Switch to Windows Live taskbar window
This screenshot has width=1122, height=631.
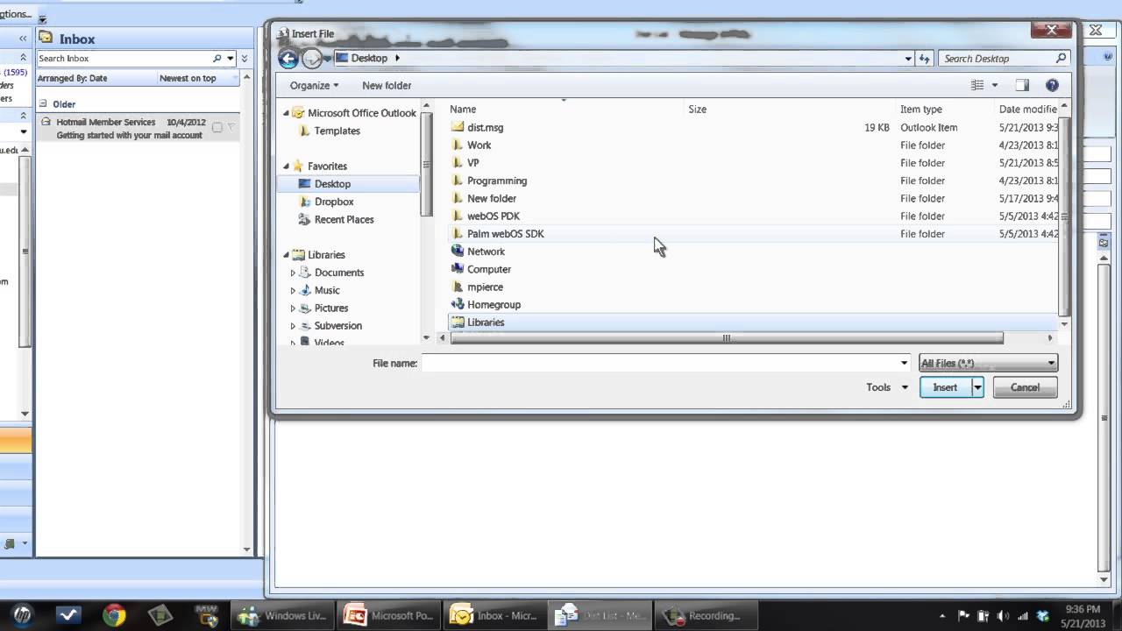(x=283, y=615)
